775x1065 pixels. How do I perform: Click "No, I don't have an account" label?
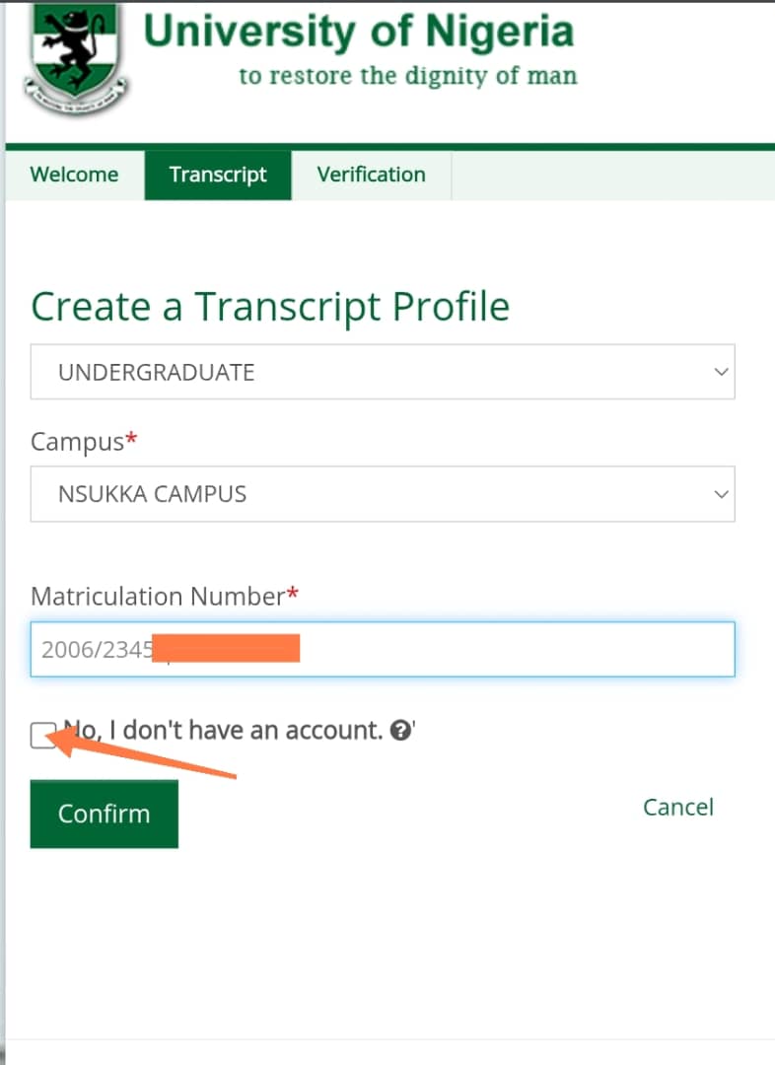[x=227, y=731]
